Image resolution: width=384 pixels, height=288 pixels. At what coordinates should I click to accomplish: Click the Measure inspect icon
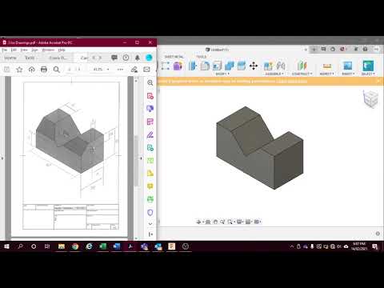tap(327, 66)
